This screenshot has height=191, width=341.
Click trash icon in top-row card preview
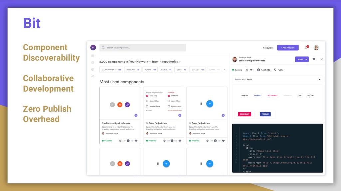201,104
